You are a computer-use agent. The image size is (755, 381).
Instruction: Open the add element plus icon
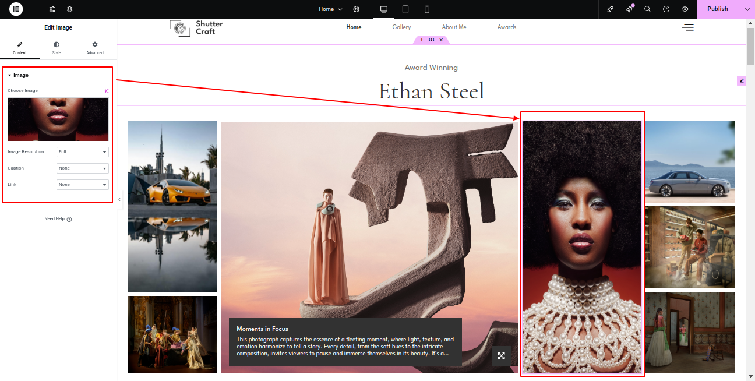[x=34, y=9]
